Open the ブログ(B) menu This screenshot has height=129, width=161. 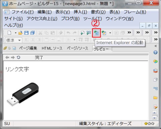tap(70, 19)
